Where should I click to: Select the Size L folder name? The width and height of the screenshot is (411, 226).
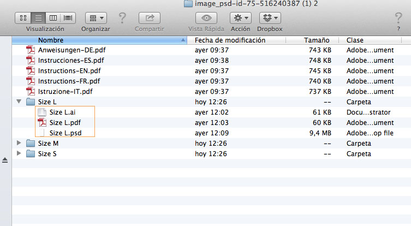(x=47, y=102)
